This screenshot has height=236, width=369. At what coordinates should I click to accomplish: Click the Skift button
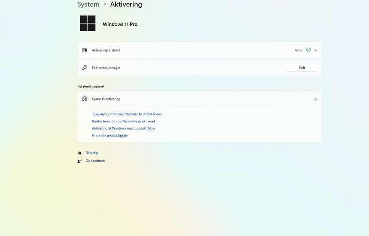coord(302,68)
